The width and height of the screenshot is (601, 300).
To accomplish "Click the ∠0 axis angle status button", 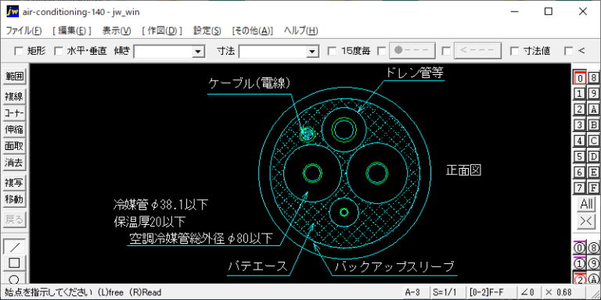I will tap(530, 292).
